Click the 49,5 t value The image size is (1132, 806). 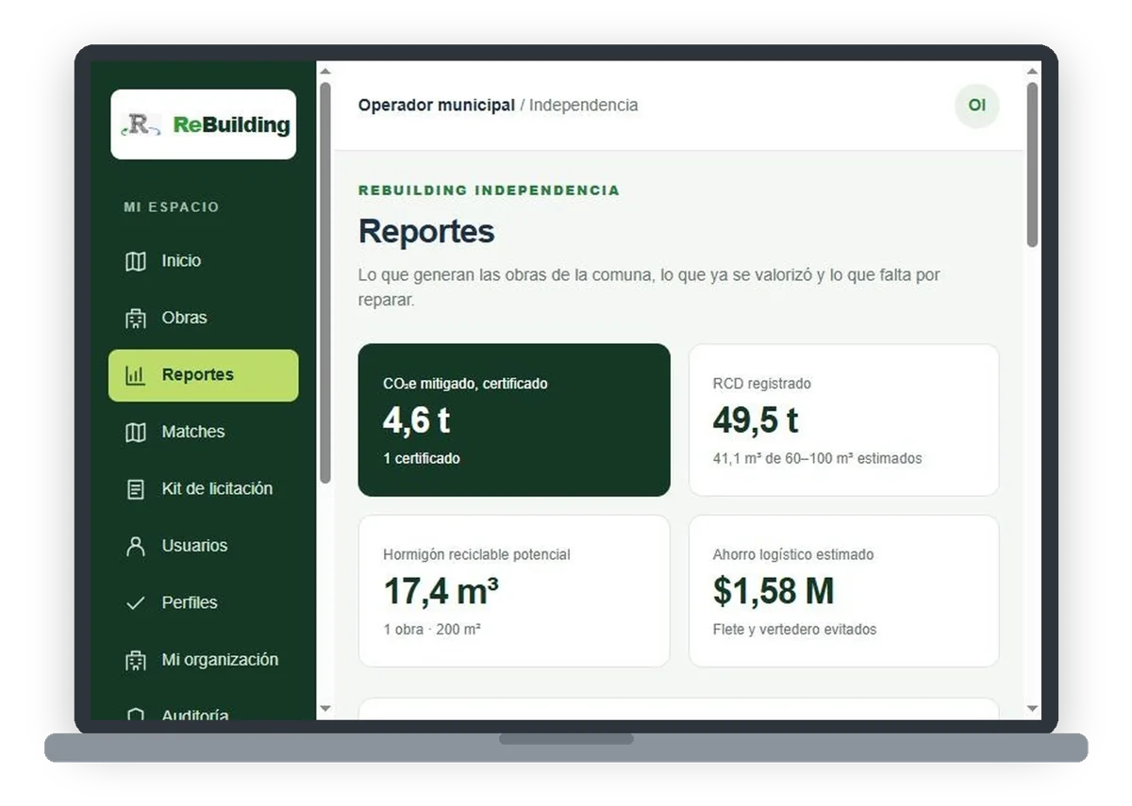pos(756,420)
